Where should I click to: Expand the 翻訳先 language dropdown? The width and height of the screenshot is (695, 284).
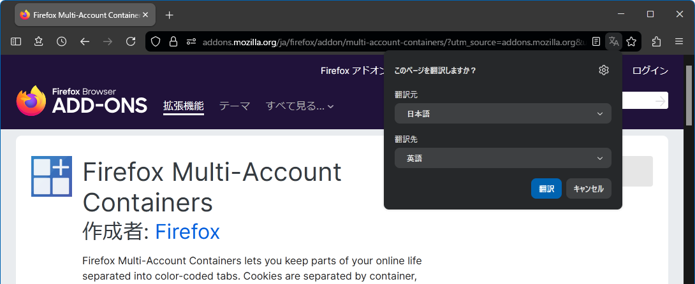pyautogui.click(x=502, y=158)
